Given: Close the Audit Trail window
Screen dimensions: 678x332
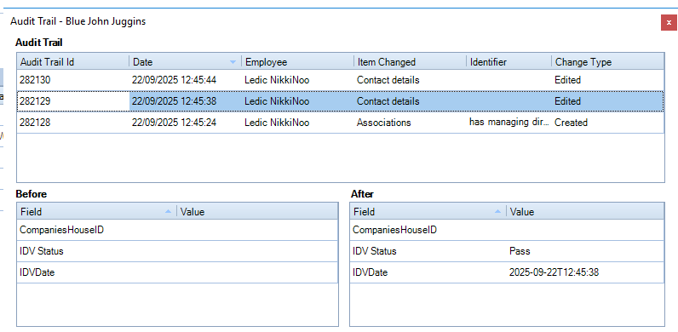Looking at the screenshot, I should pos(669,22).
